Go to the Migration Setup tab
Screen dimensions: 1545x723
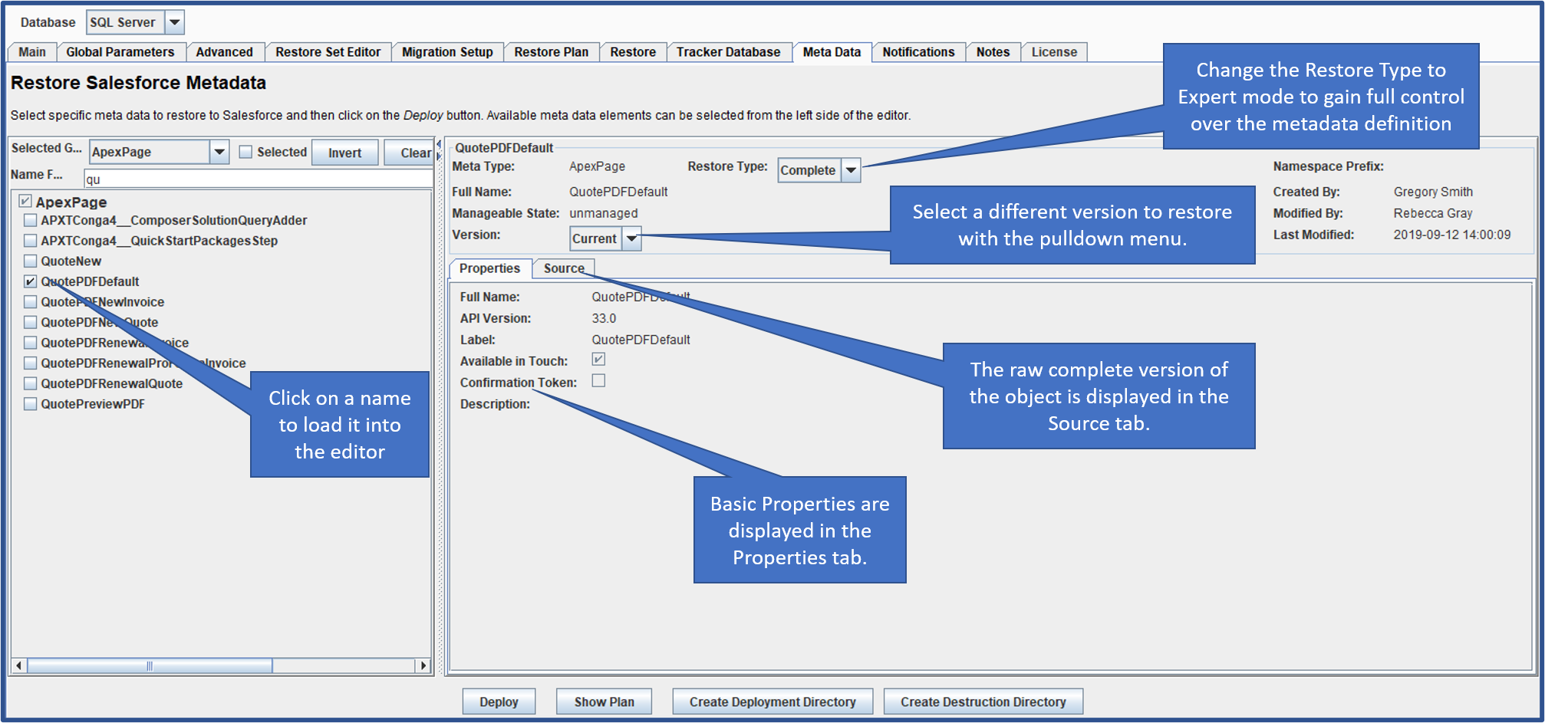[x=447, y=52]
